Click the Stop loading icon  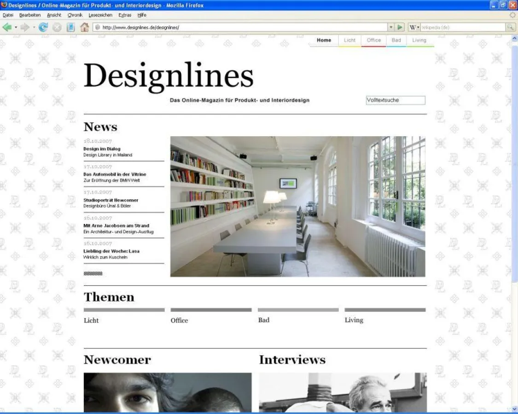57,28
